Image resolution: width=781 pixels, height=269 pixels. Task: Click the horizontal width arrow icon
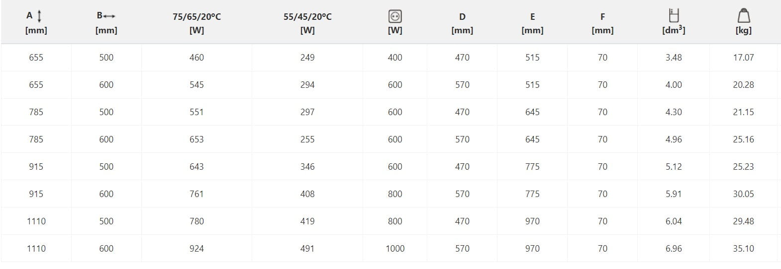click(x=109, y=16)
